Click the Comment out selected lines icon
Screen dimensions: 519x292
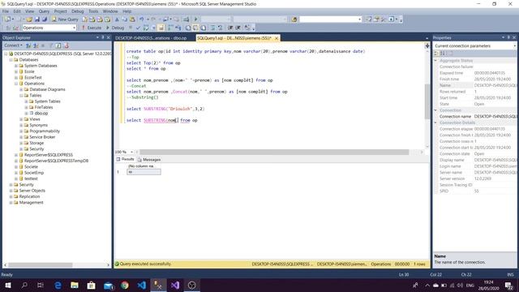tap(212, 28)
